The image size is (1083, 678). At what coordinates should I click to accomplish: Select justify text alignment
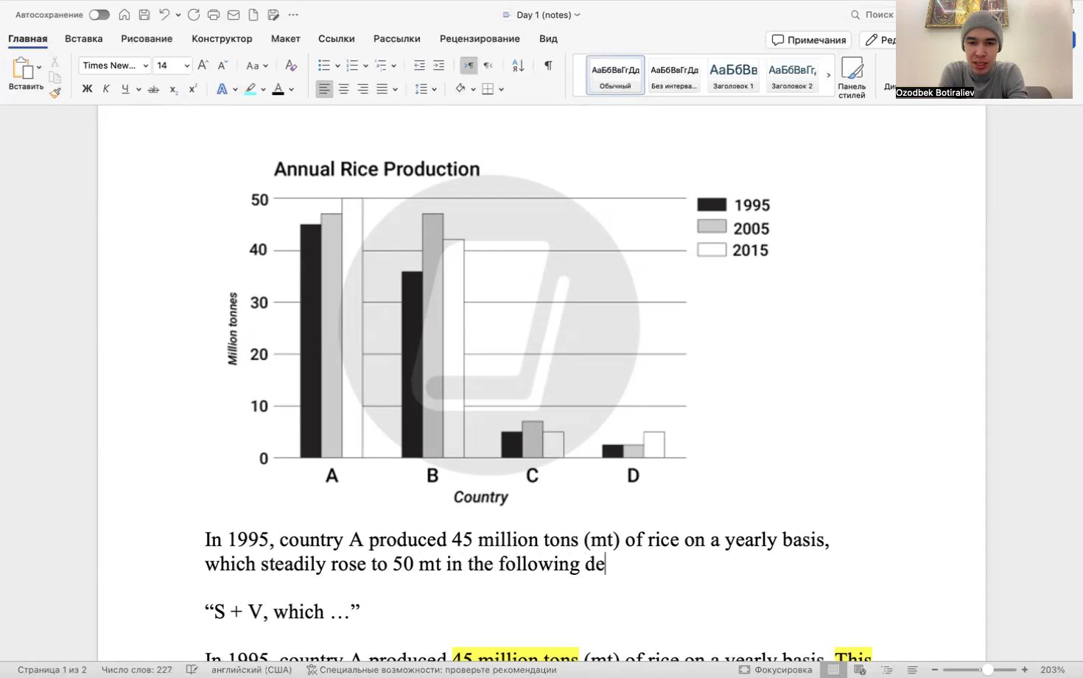coord(382,88)
